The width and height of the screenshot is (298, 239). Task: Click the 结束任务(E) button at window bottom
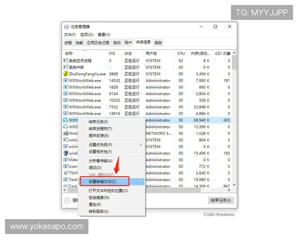[x=221, y=200]
